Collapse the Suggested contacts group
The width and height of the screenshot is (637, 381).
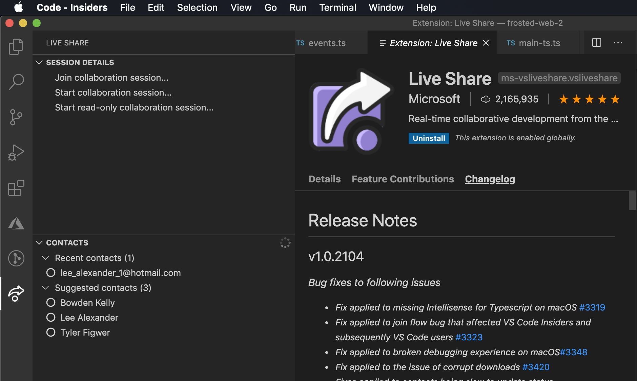click(46, 288)
